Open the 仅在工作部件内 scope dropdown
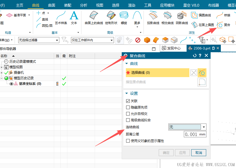 click(92, 40)
